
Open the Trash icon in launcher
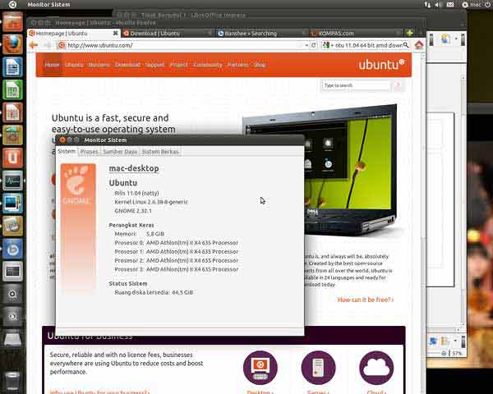click(x=12, y=381)
